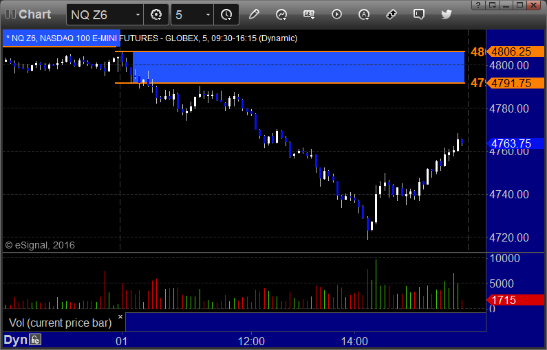
Task: Share chart via Twitter bird icon
Action: pos(446,14)
